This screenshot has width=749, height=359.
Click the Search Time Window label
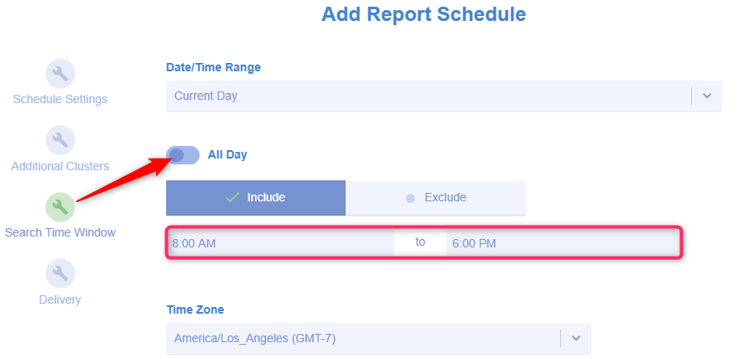tap(60, 232)
